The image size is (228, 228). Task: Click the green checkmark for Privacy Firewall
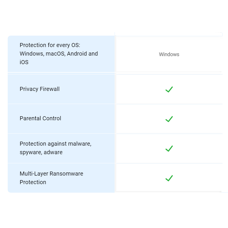coord(169,89)
